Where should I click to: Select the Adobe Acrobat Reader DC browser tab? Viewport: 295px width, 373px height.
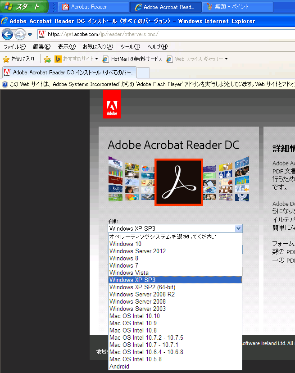coord(69,73)
